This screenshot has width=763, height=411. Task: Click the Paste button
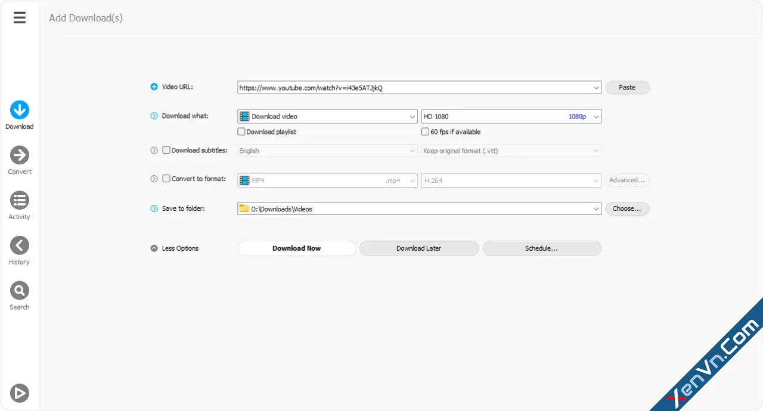pyautogui.click(x=627, y=88)
